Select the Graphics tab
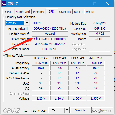Screen dimensions: 115x115 tap(65, 12)
